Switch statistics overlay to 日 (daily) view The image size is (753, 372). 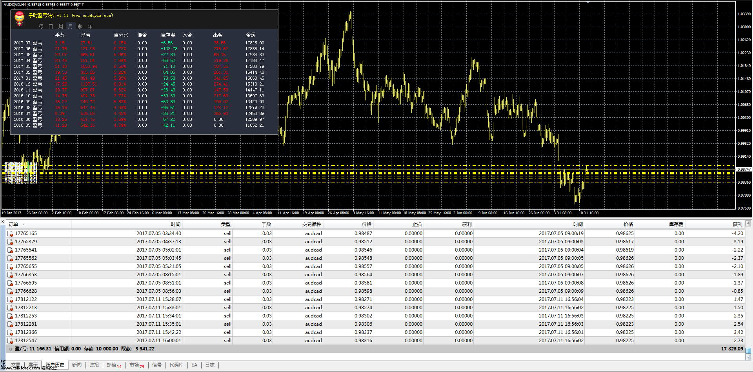51,26
